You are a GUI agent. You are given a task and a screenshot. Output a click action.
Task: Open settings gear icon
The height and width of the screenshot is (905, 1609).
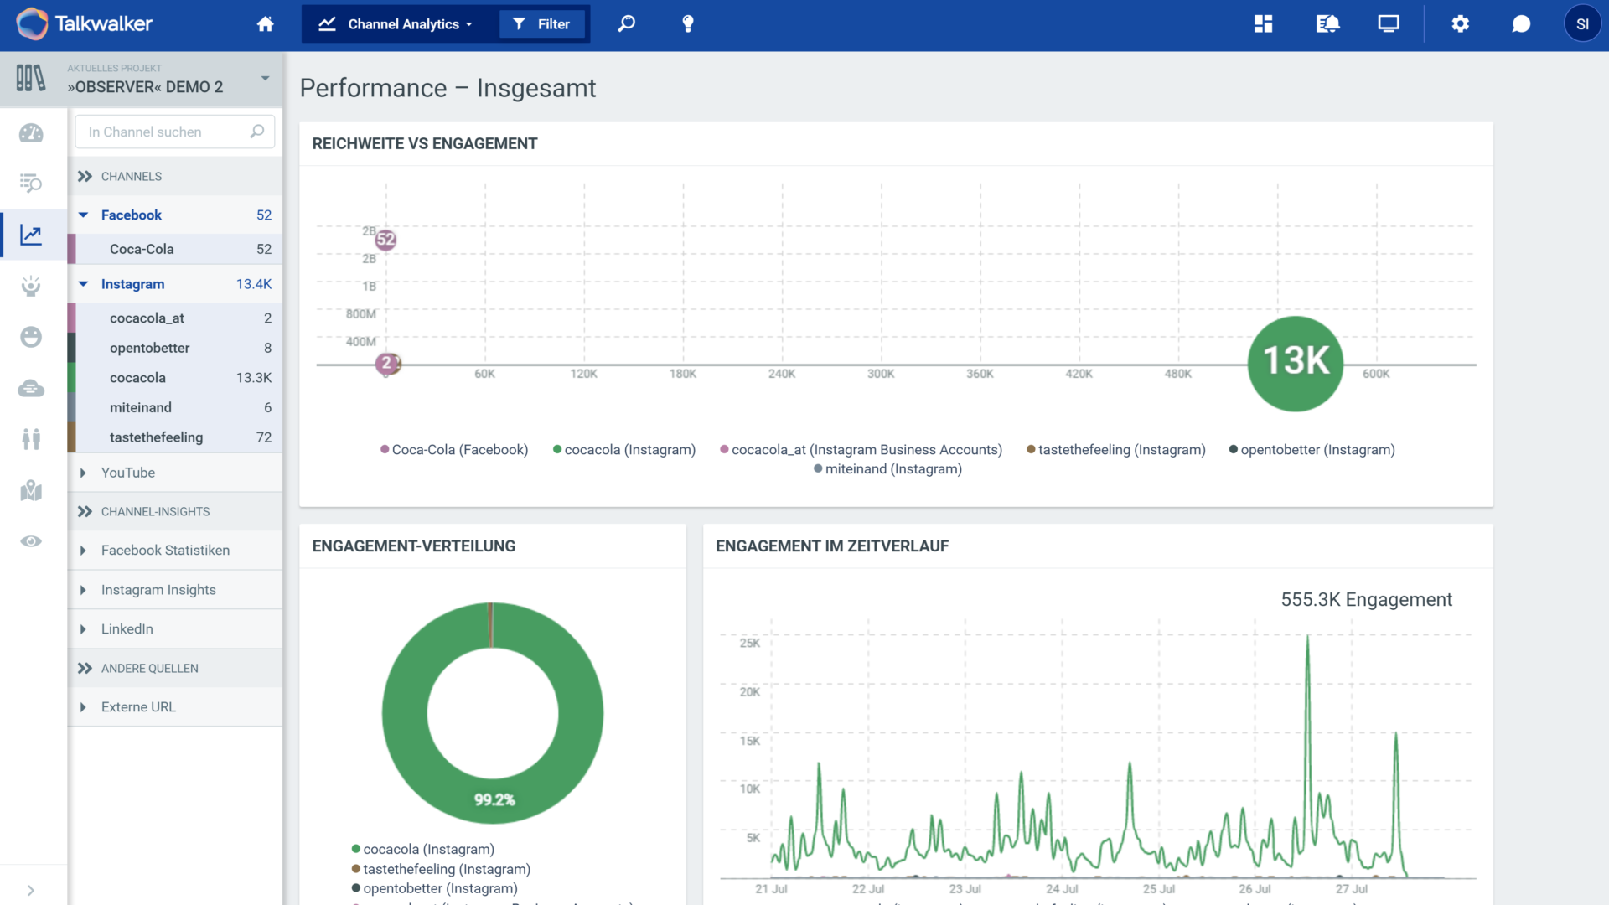click(1460, 23)
